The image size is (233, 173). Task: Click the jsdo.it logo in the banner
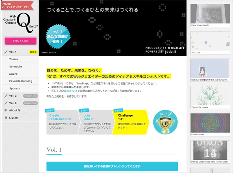coord(170,52)
